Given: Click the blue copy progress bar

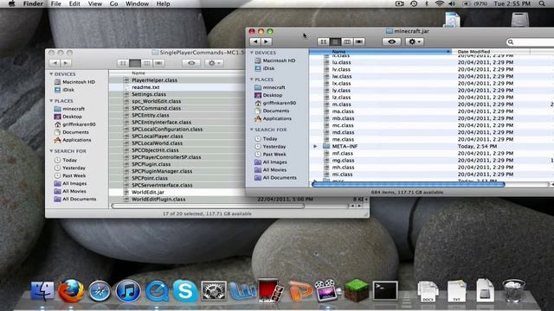Looking at the screenshot, I should point(409,184).
